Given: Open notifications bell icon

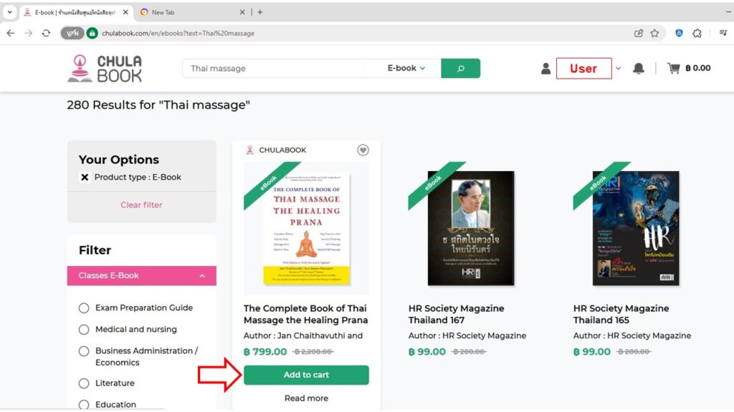Looking at the screenshot, I should [638, 69].
